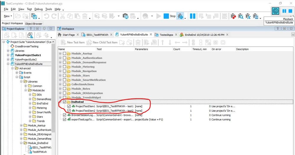
Task: Click the Pause icon in main toolbar
Action: (192, 16)
